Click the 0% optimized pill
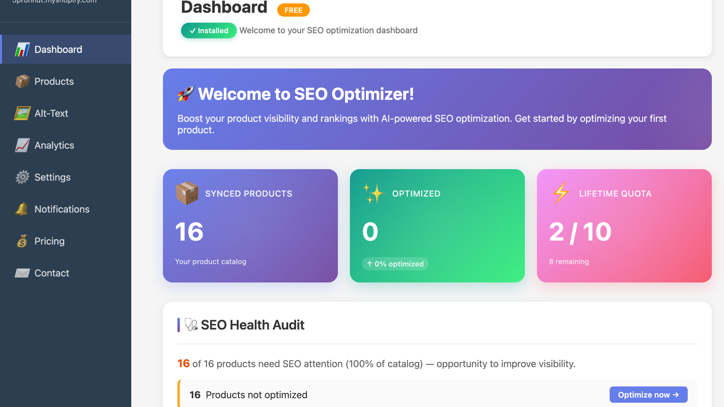This screenshot has width=724, height=407. [395, 264]
